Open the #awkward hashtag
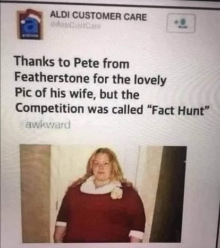This screenshot has height=248, width=220. [45, 122]
